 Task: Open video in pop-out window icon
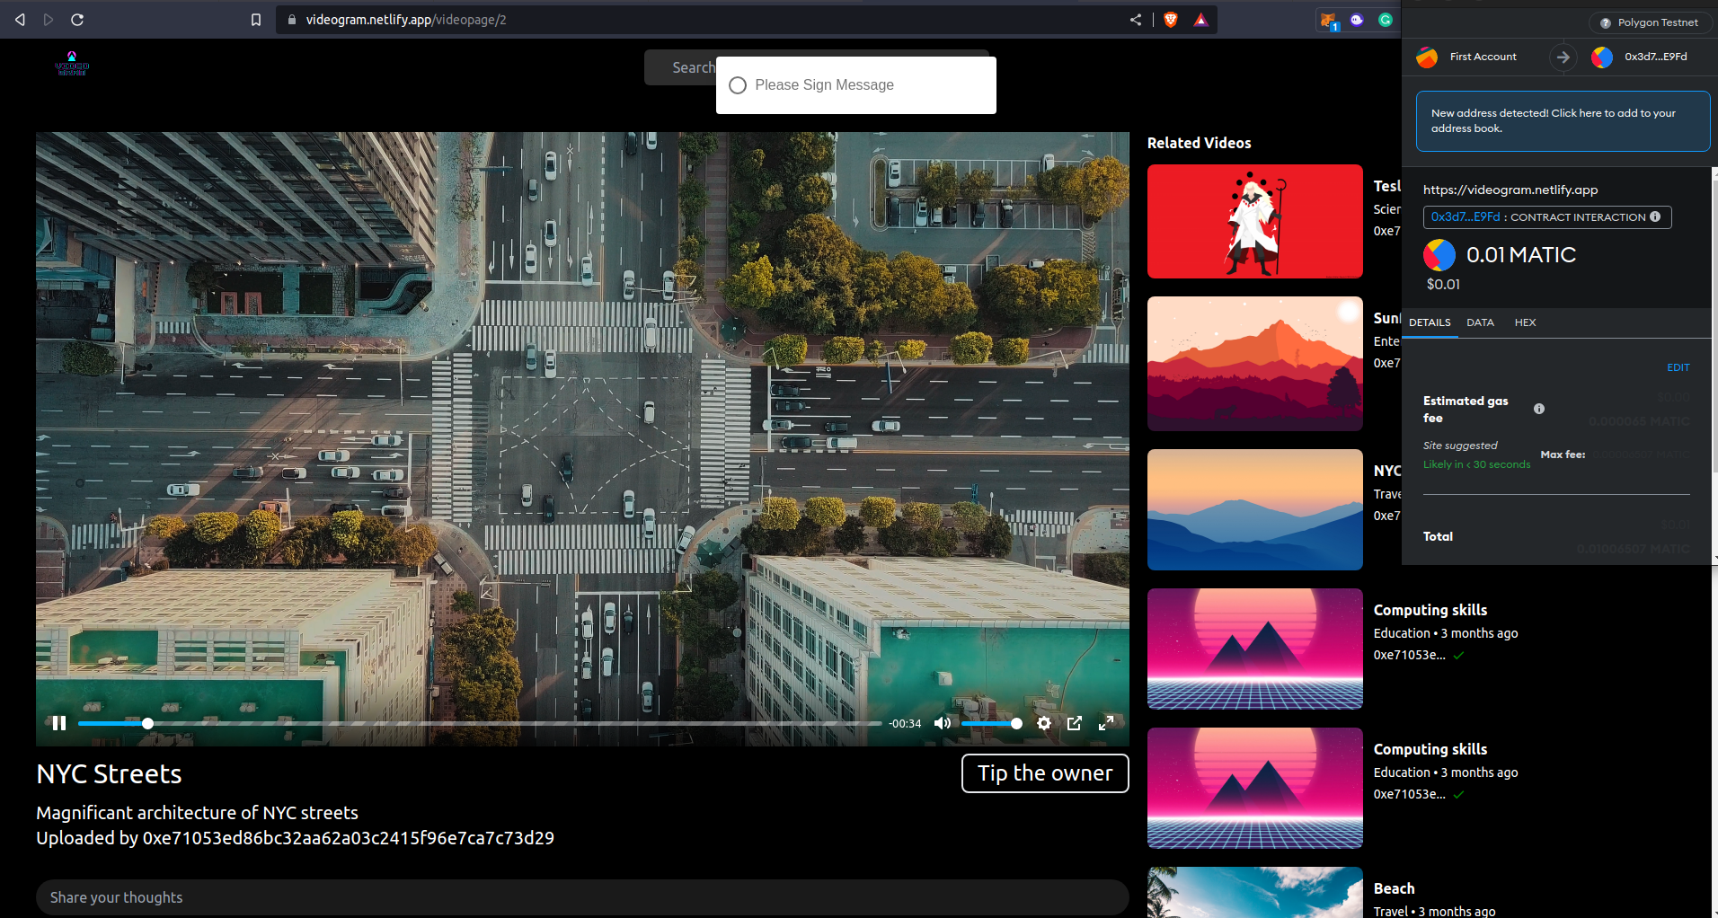click(1075, 723)
